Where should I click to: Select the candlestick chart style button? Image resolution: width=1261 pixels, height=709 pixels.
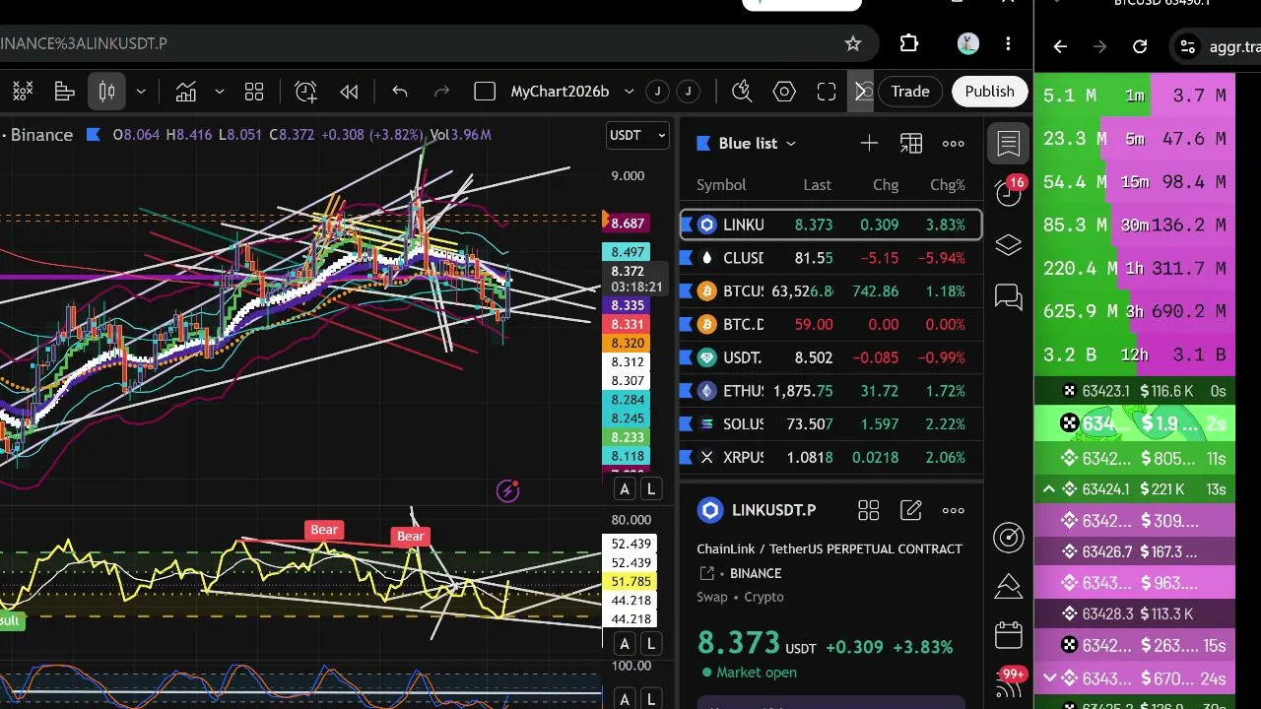107,92
